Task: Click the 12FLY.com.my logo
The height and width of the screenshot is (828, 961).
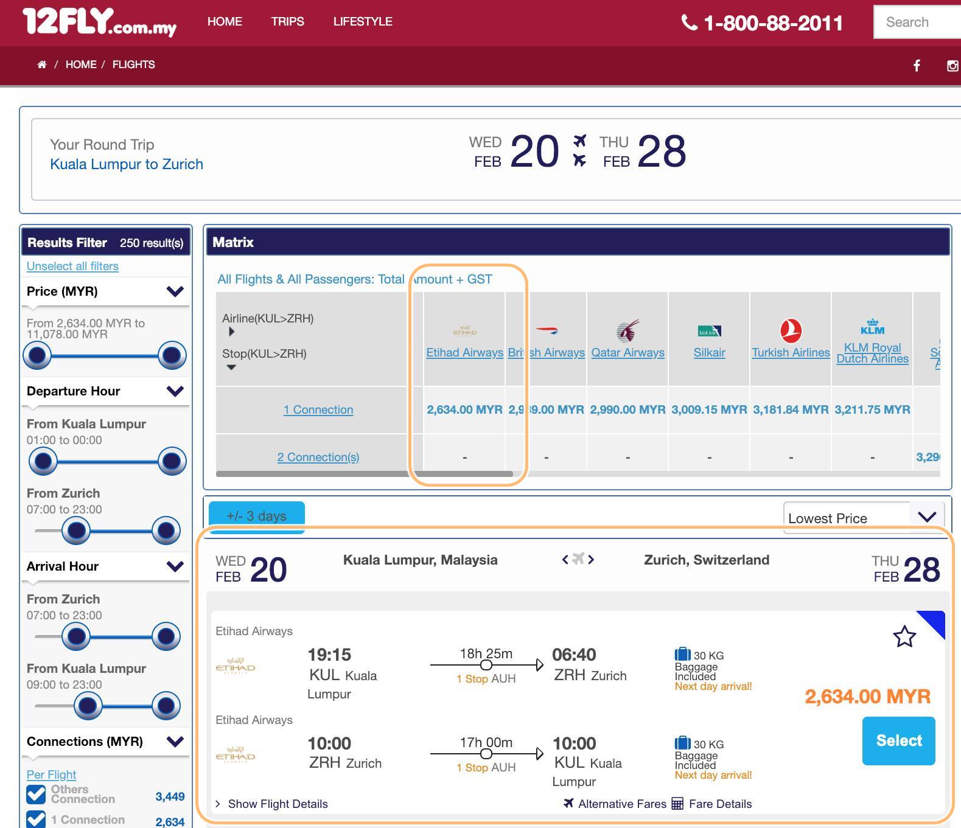Action: point(99,22)
